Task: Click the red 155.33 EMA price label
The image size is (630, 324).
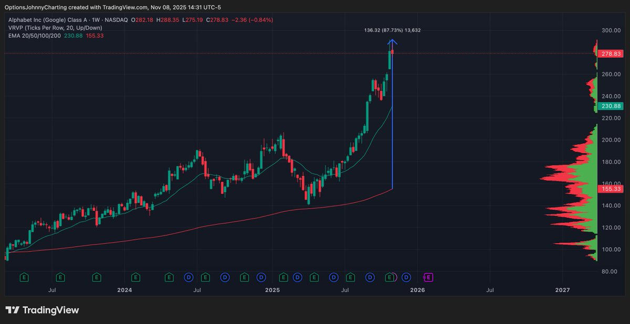Action: [612, 189]
